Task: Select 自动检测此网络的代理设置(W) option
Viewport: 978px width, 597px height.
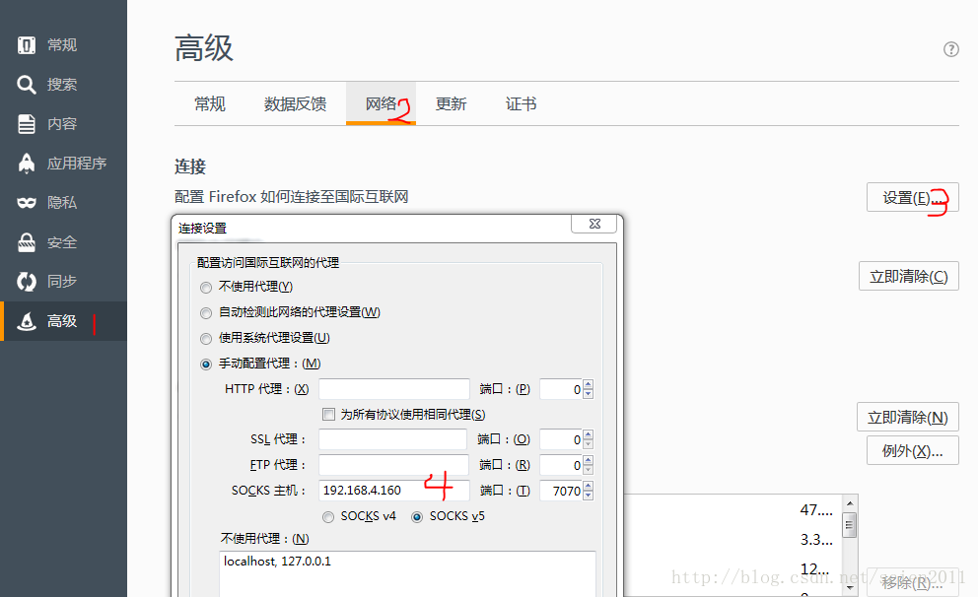Action: pyautogui.click(x=206, y=313)
